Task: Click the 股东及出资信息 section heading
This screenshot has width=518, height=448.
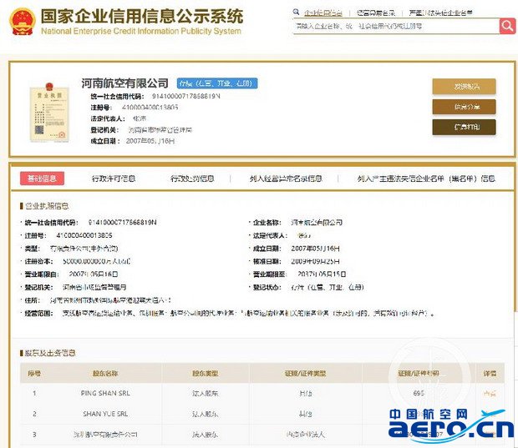Action: pyautogui.click(x=50, y=353)
